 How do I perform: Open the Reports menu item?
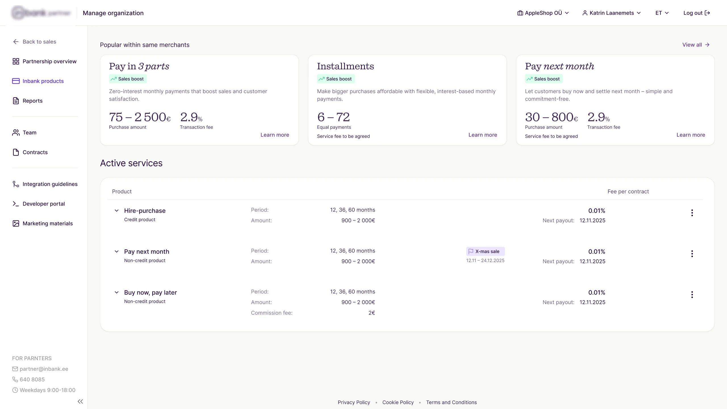click(x=28, y=101)
